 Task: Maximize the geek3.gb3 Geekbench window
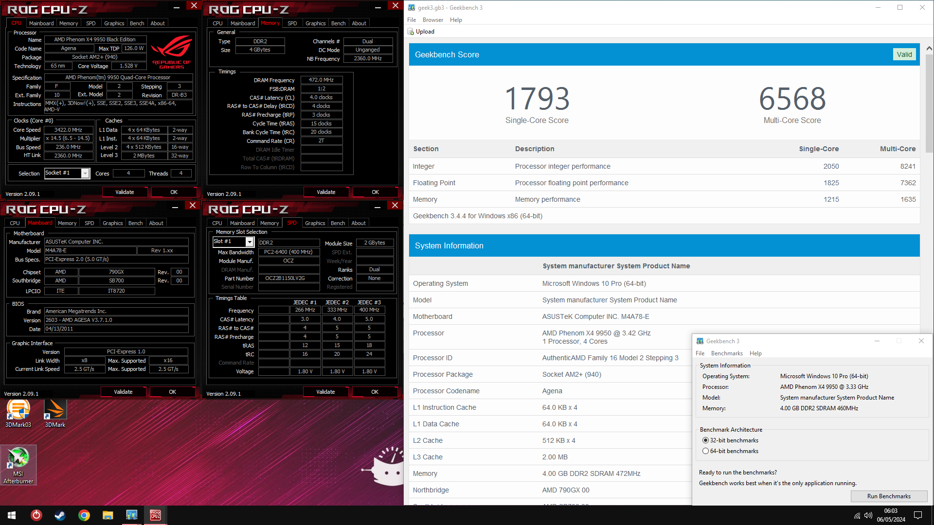pyautogui.click(x=900, y=7)
